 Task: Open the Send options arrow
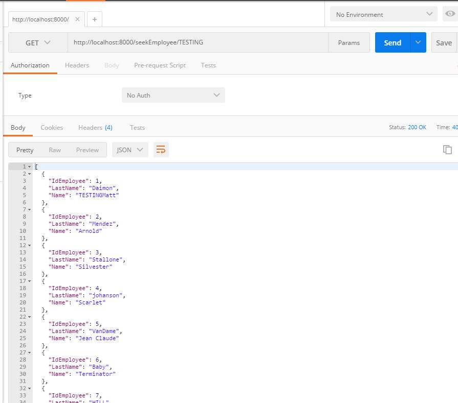pyautogui.click(x=418, y=42)
